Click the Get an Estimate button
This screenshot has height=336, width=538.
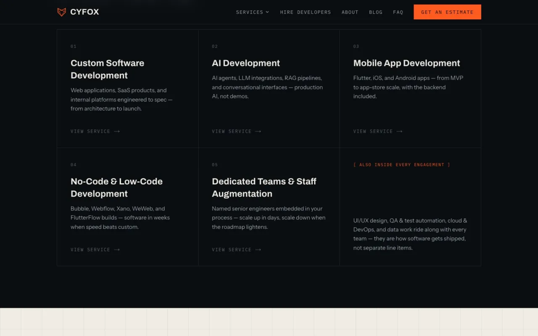coord(447,12)
